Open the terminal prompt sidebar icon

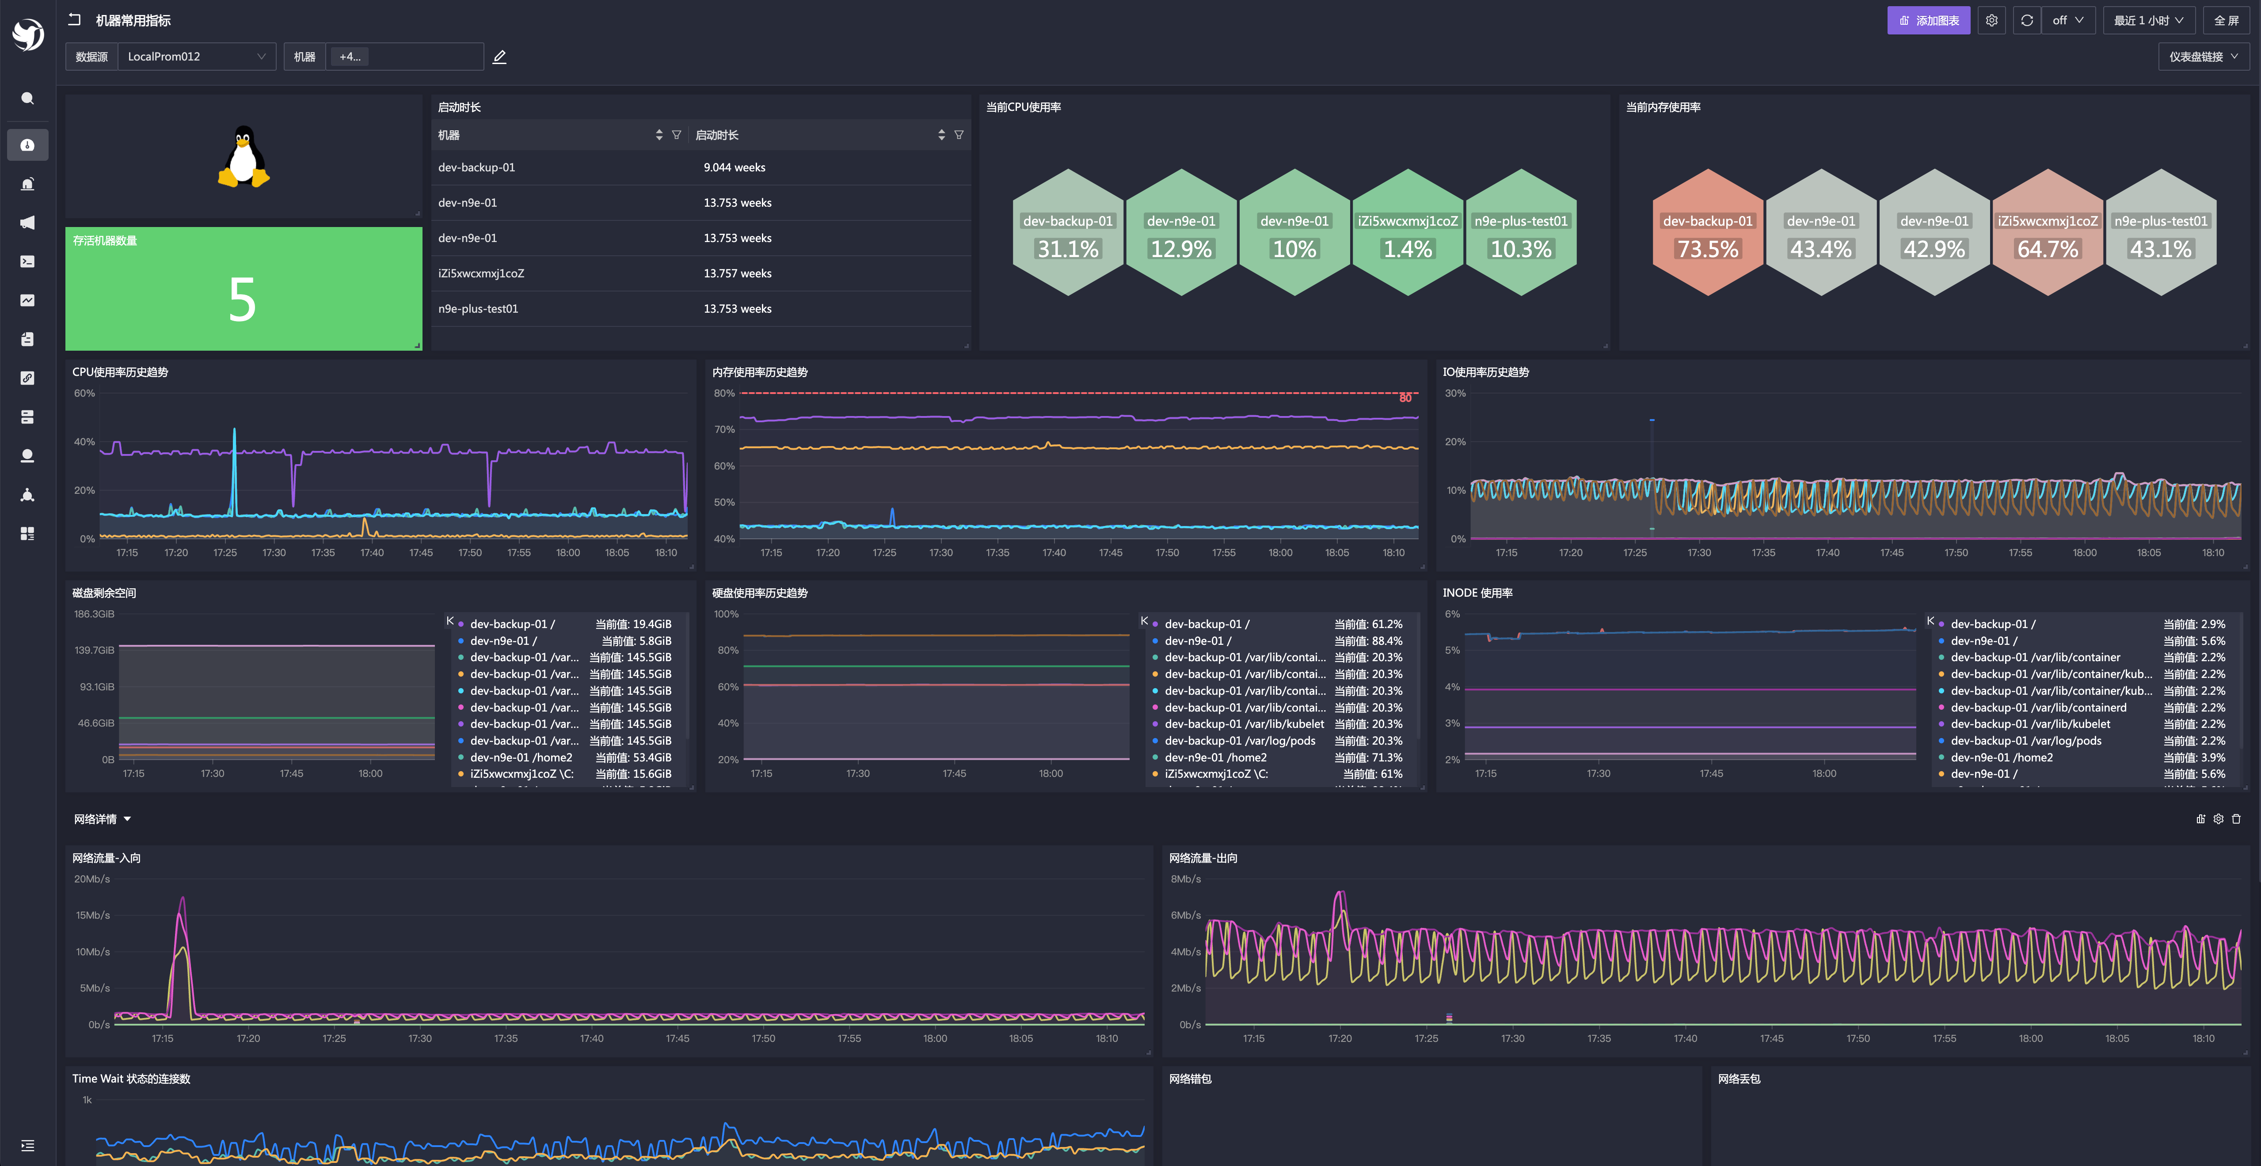tap(27, 261)
